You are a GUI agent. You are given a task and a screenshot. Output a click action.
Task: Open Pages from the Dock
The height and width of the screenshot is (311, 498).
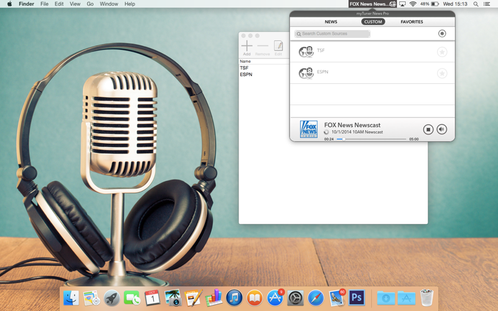point(194,298)
